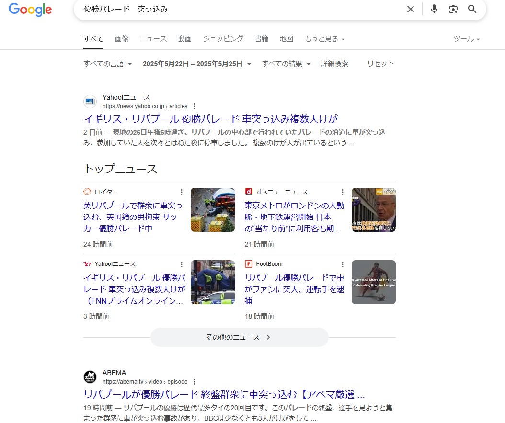Open the すべての結果 dropdown
505x423 pixels.
(x=287, y=64)
